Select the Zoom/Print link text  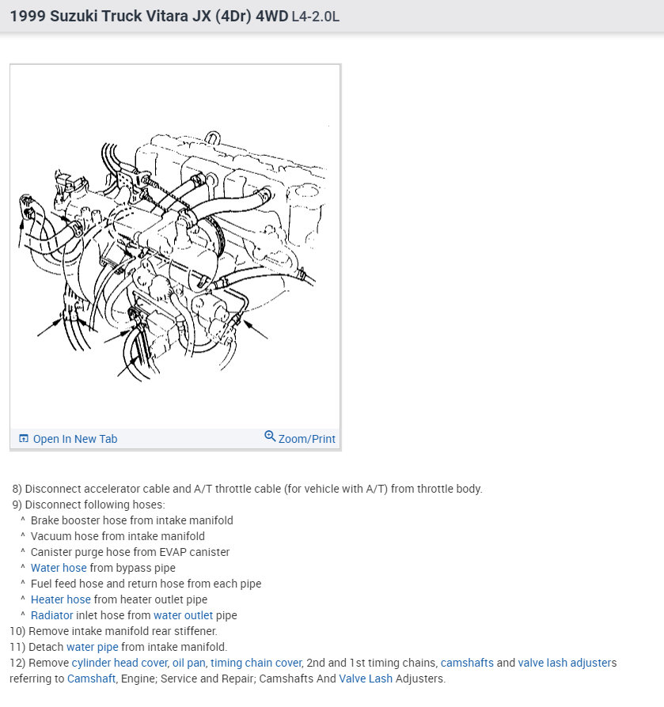[307, 439]
